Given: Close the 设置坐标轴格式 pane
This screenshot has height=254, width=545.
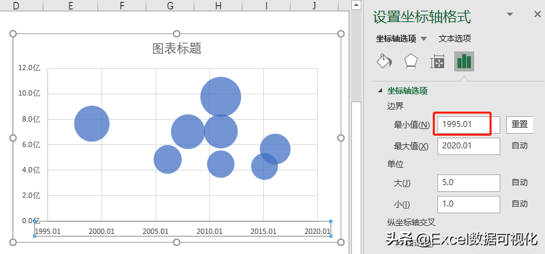Looking at the screenshot, I should (x=538, y=14).
